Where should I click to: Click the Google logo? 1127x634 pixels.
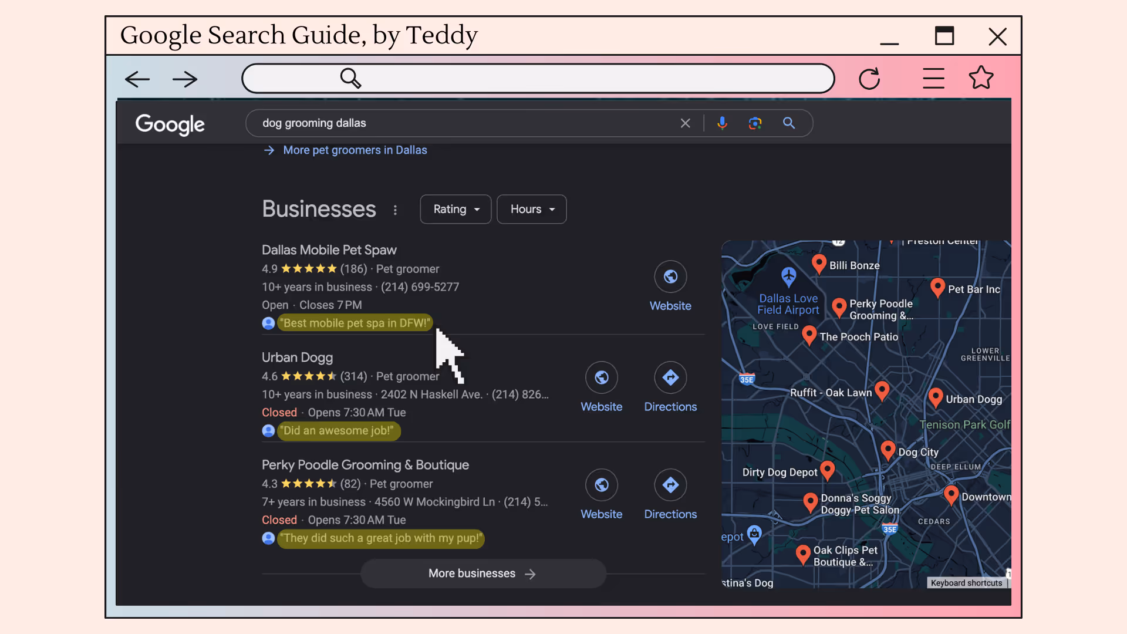pyautogui.click(x=170, y=124)
